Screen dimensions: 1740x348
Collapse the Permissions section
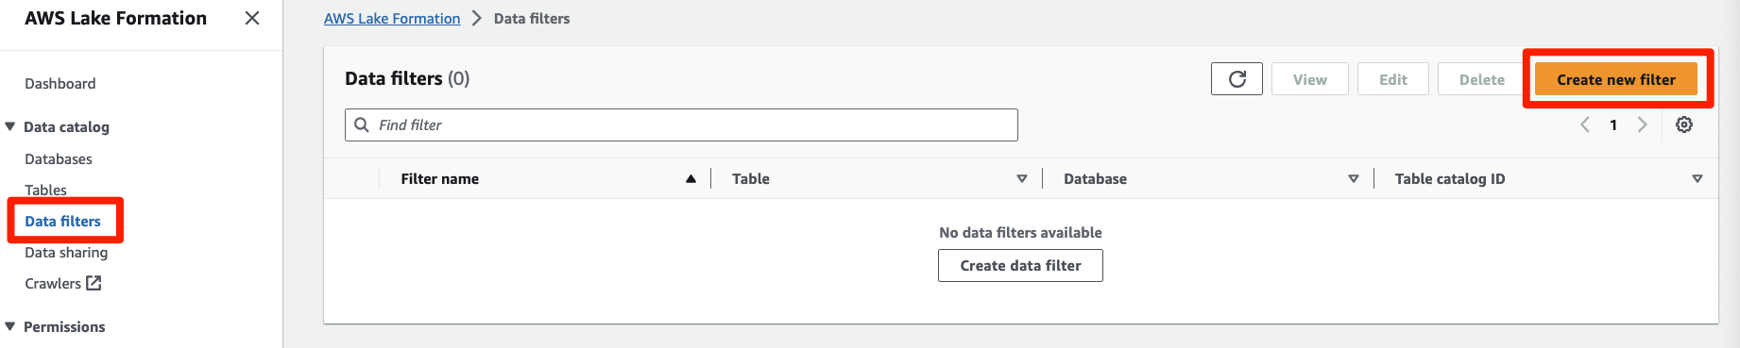click(10, 326)
